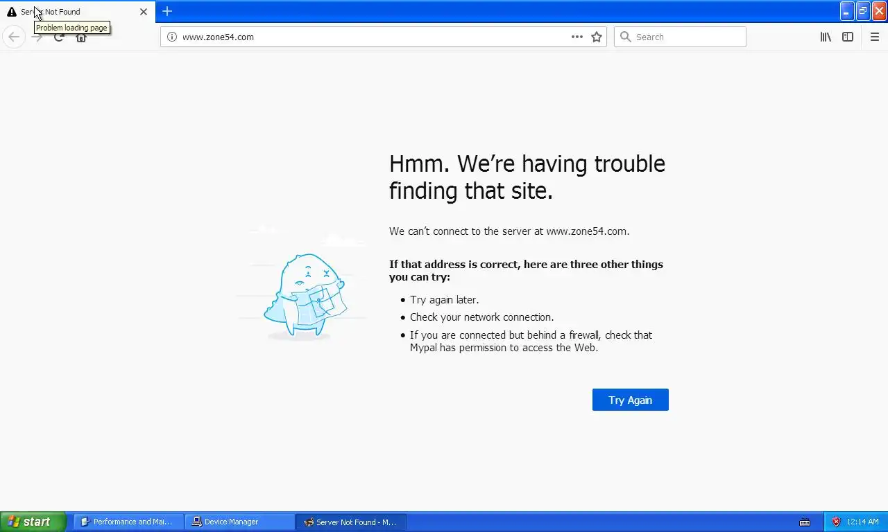Click 'Check your network connection.' text
This screenshot has height=532, width=888.
pos(481,317)
